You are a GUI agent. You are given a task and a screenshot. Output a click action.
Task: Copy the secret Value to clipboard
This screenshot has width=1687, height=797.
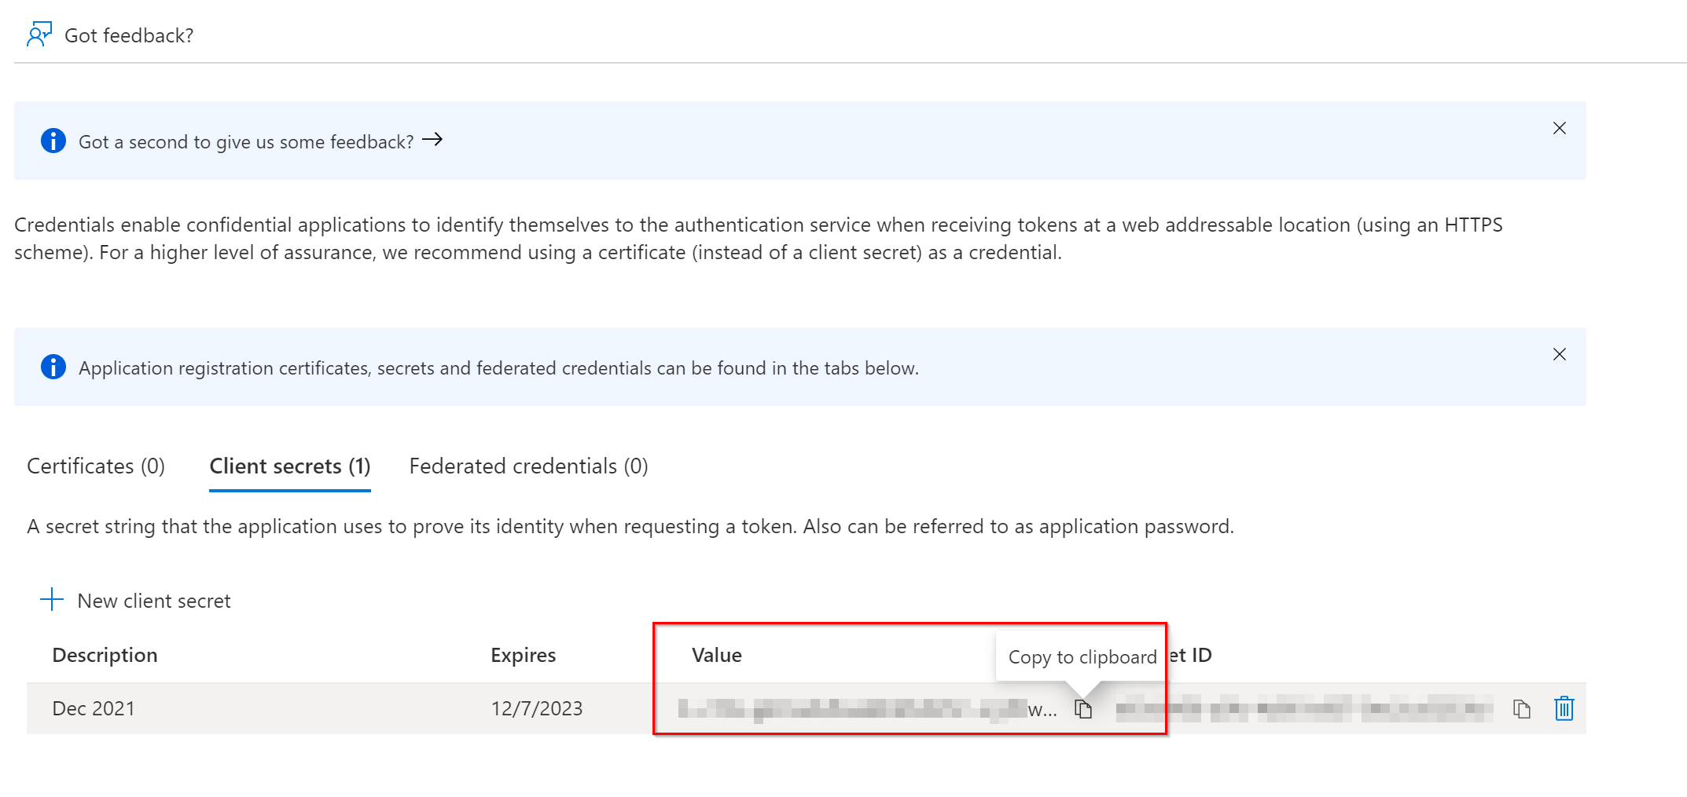pos(1083,709)
